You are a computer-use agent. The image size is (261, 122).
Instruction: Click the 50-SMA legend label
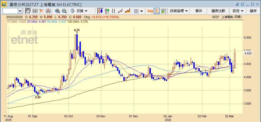click(56, 22)
